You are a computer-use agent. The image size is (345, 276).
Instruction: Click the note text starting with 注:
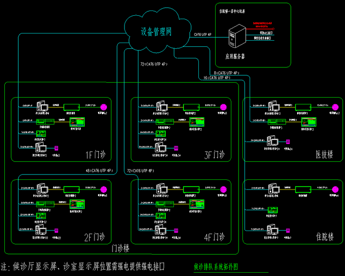click(83, 266)
